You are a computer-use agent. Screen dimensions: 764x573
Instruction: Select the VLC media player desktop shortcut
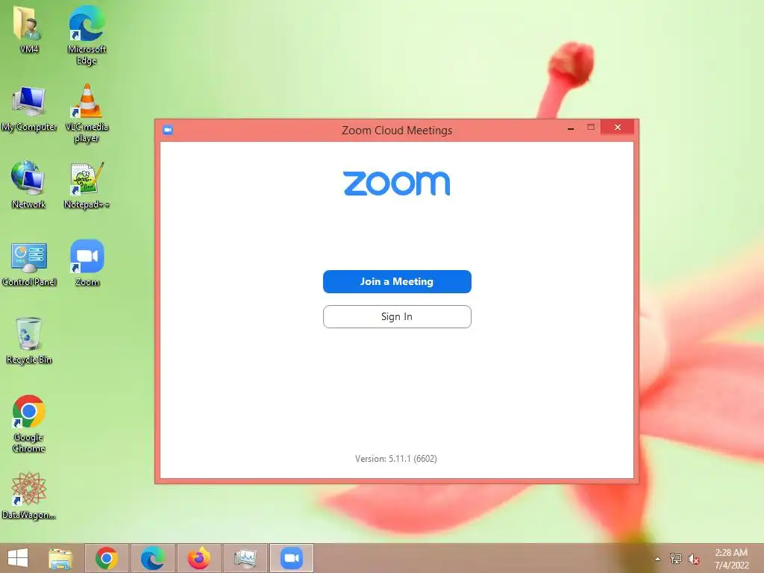point(87,114)
